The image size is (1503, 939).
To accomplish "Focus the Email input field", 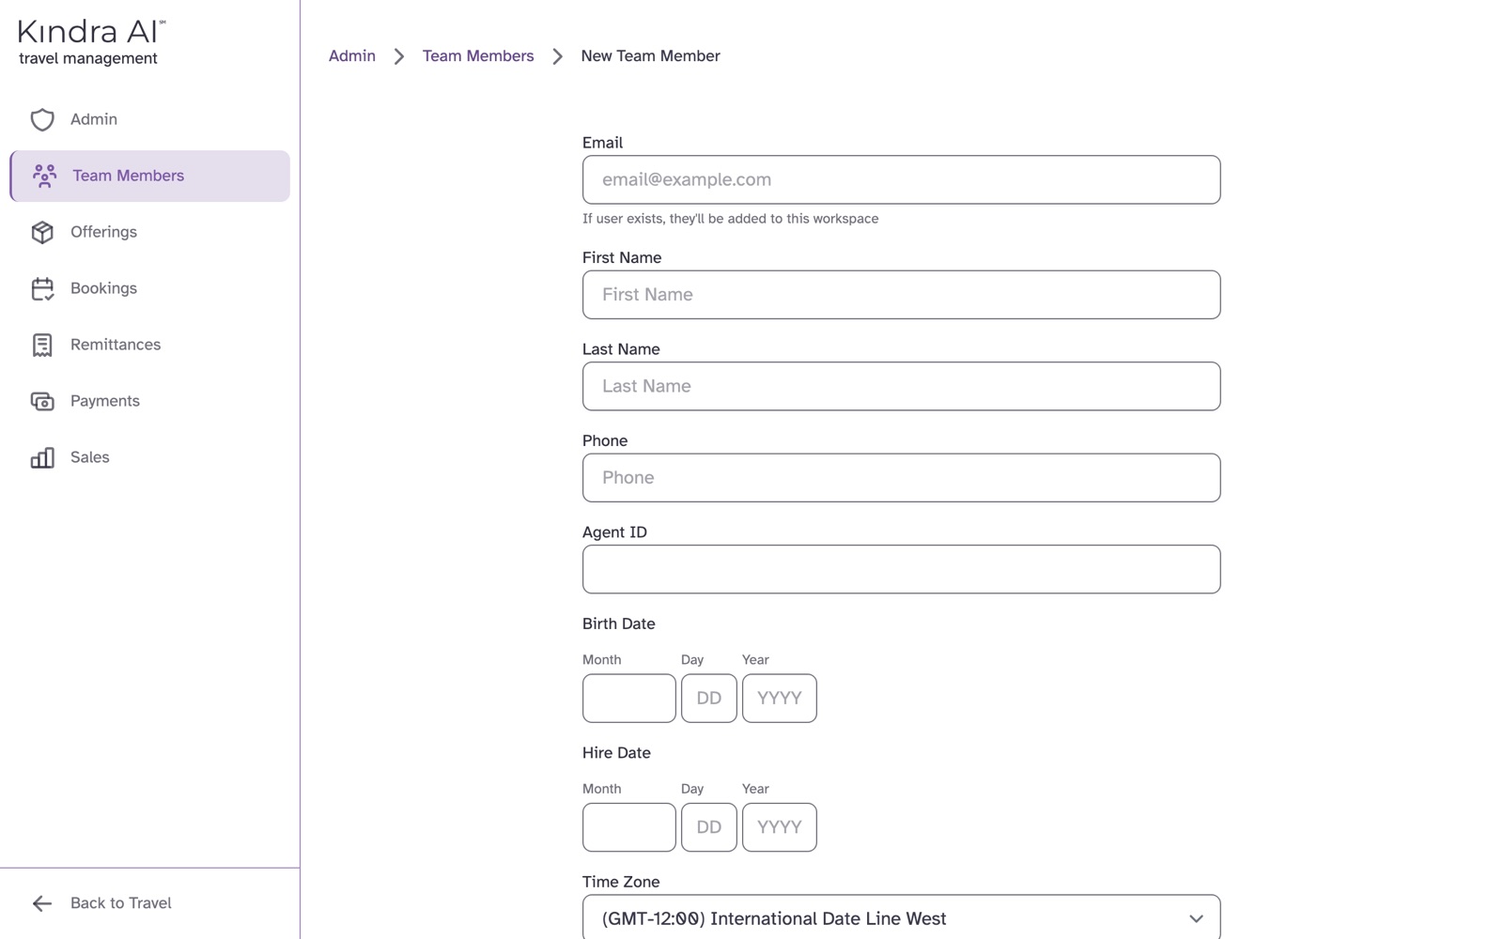I will [x=901, y=179].
